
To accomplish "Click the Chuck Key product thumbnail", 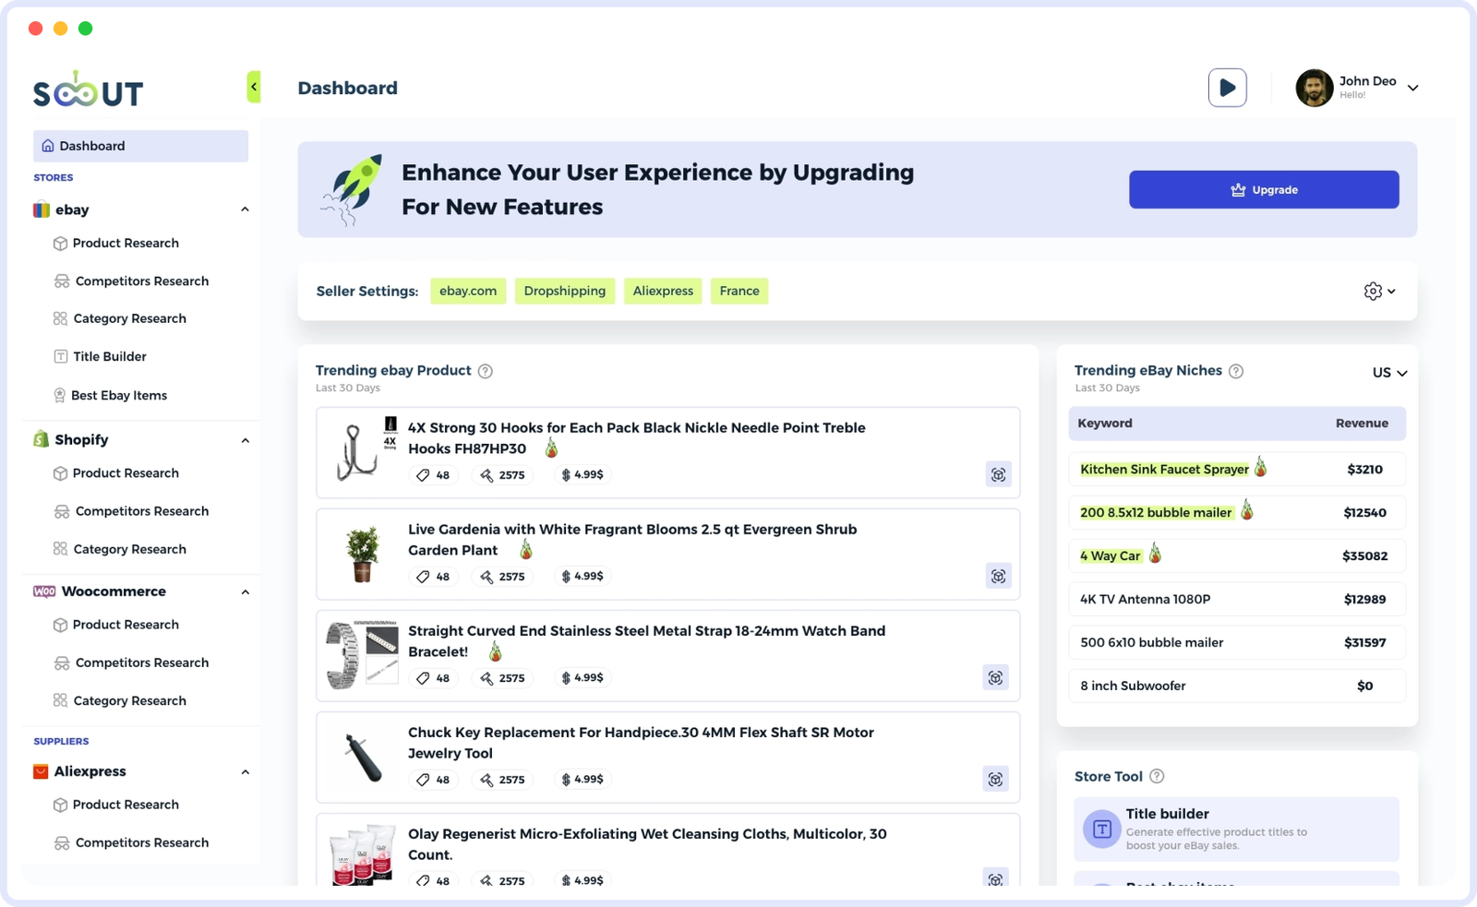I will (x=364, y=758).
